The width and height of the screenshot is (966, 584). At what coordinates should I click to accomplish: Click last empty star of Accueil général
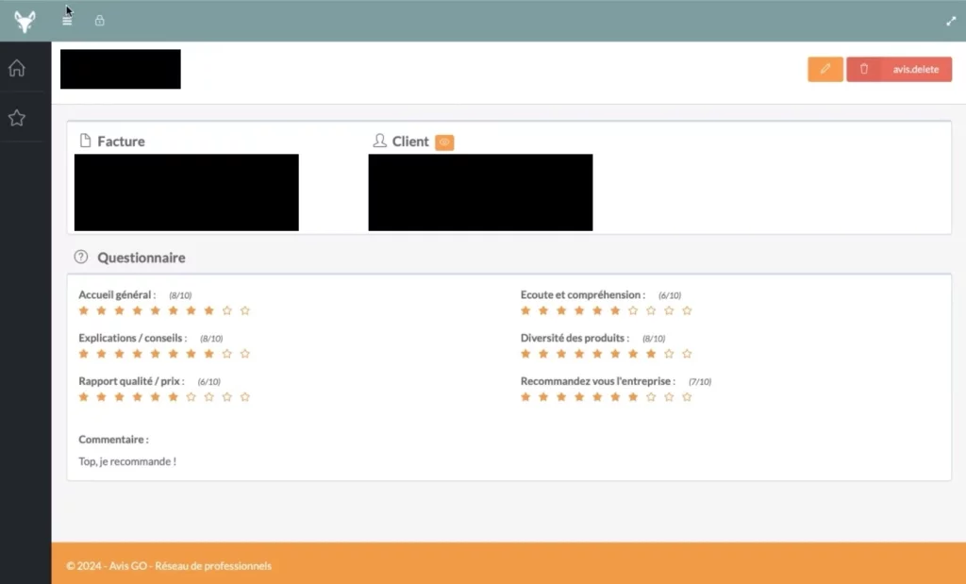coord(245,310)
